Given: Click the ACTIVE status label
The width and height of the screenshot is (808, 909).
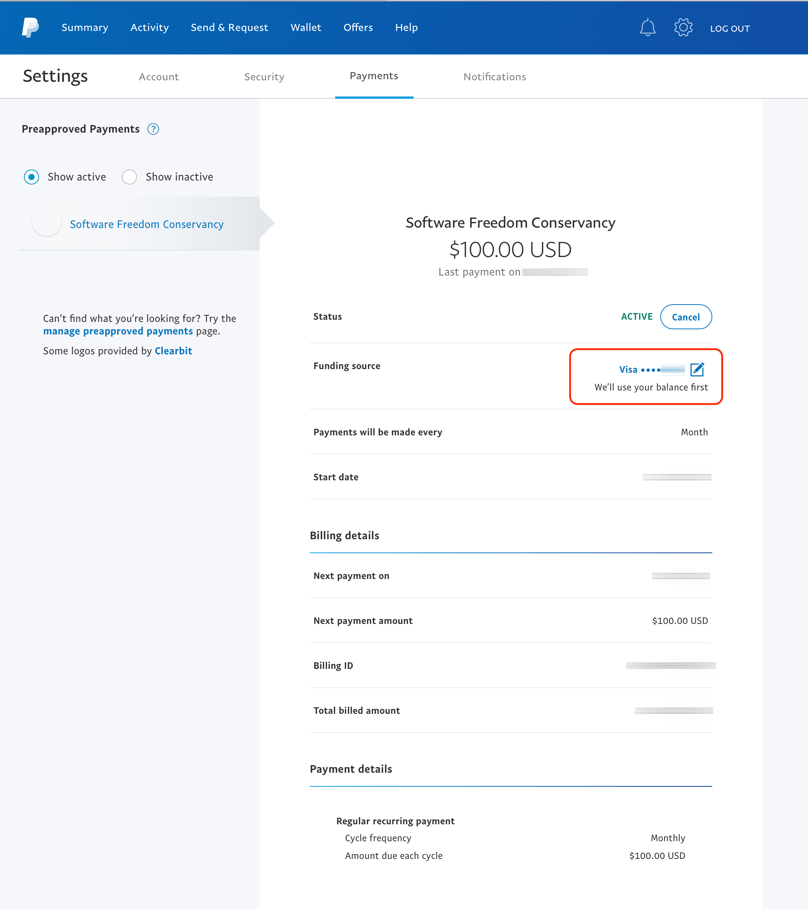Looking at the screenshot, I should (637, 317).
